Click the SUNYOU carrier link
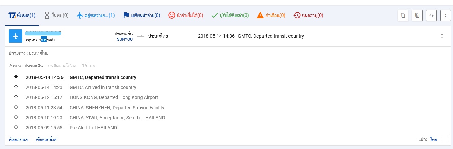Viewport: 453px width, 149px height. pyautogui.click(x=125, y=39)
